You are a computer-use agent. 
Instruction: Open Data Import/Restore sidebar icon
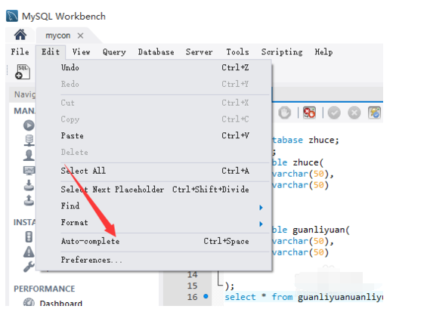[29, 200]
